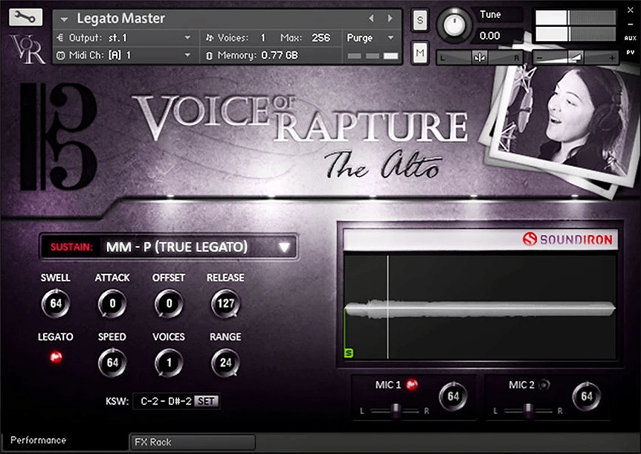Click the MIC 1 volume knob

coord(453,396)
